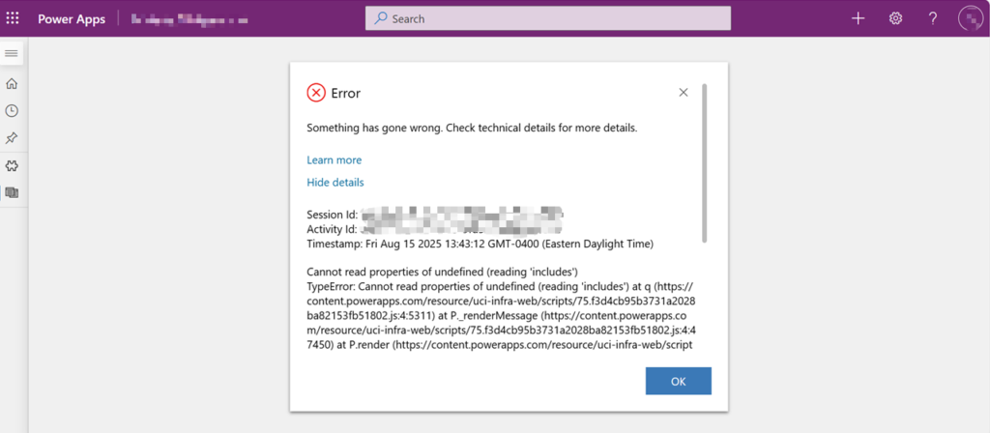Image resolution: width=990 pixels, height=433 pixels.
Task: Go to Home in the left sidebar
Action: click(12, 84)
